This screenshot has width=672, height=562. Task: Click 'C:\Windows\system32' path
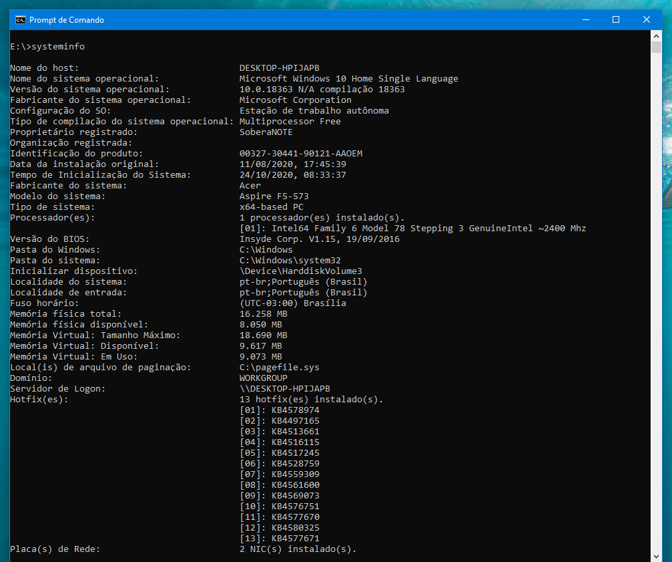coord(290,261)
